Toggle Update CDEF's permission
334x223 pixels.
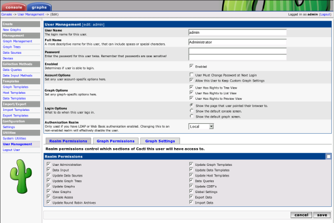pyautogui.click(x=191, y=186)
